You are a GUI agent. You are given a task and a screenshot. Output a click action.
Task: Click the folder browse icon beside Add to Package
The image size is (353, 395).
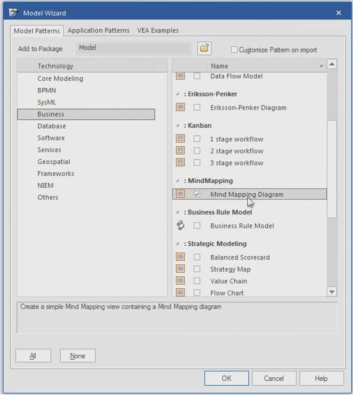click(x=204, y=49)
